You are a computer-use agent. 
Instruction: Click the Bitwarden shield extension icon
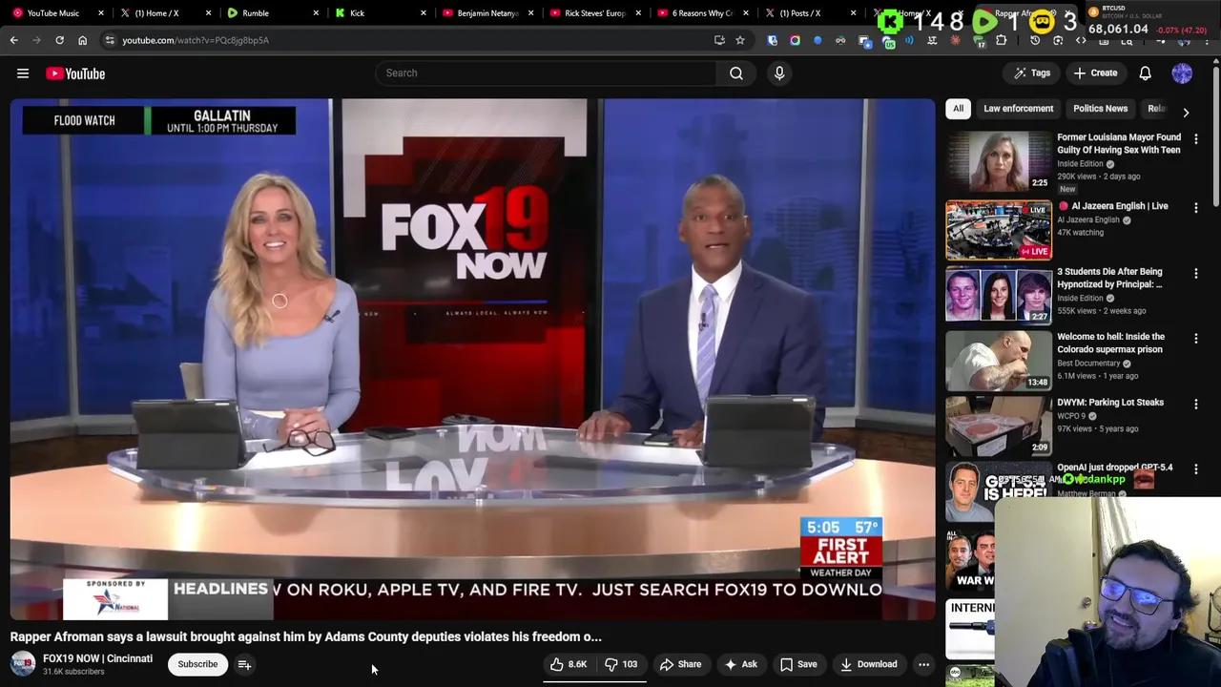pyautogui.click(x=772, y=40)
